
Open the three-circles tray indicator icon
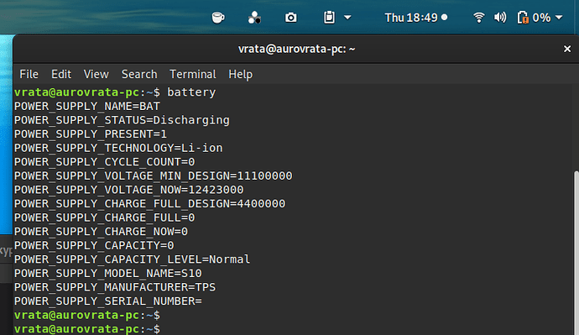[x=254, y=18]
